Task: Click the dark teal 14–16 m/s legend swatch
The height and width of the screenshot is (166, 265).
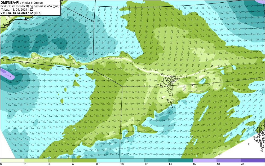Action: 181,160
